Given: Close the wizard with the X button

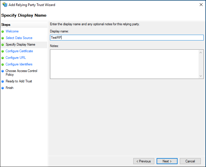Looking at the screenshot, I should (201, 5).
